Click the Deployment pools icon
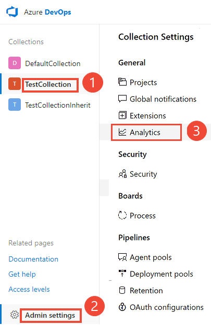The image size is (211, 325). [x=122, y=274]
